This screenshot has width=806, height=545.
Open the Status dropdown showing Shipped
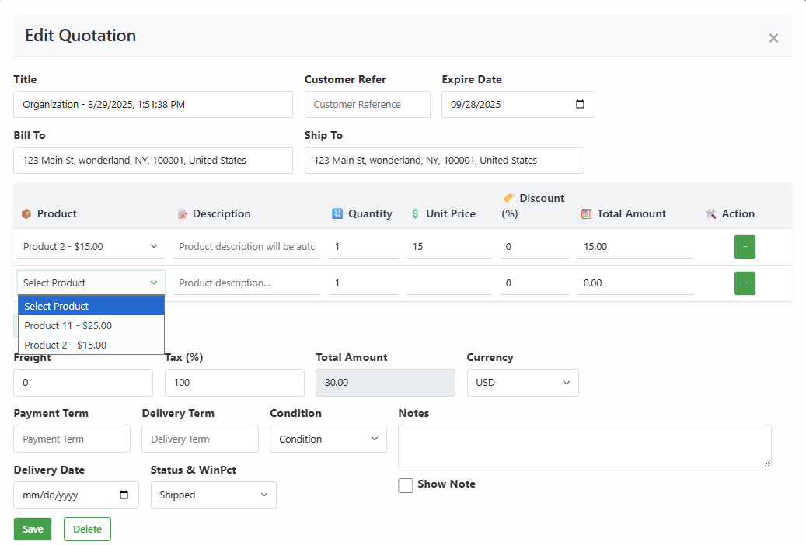(x=213, y=495)
